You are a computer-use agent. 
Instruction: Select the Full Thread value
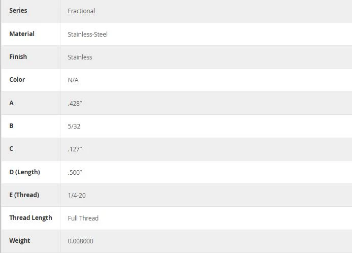[83, 218]
